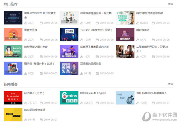Open the BBC Spotlight yellow thumbnail

click(13, 115)
